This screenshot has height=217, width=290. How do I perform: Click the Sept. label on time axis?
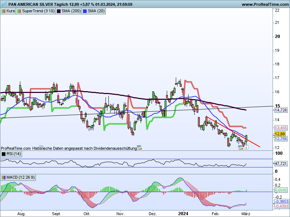click(57, 214)
